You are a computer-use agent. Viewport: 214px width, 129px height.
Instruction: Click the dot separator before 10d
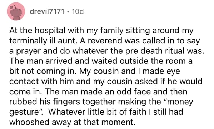[x=68, y=12]
